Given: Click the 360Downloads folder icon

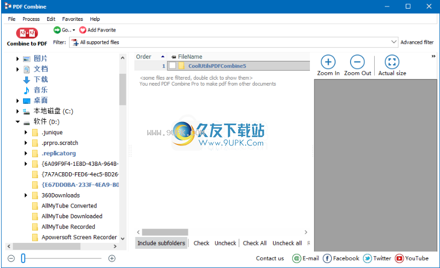Looking at the screenshot, I should tap(35, 195).
